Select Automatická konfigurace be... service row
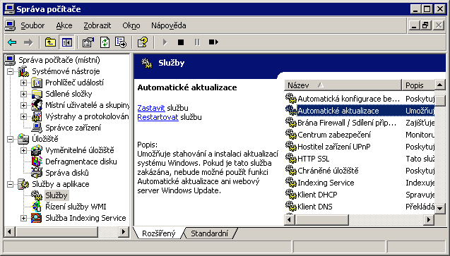This screenshot has width=450, height=256. (360, 99)
